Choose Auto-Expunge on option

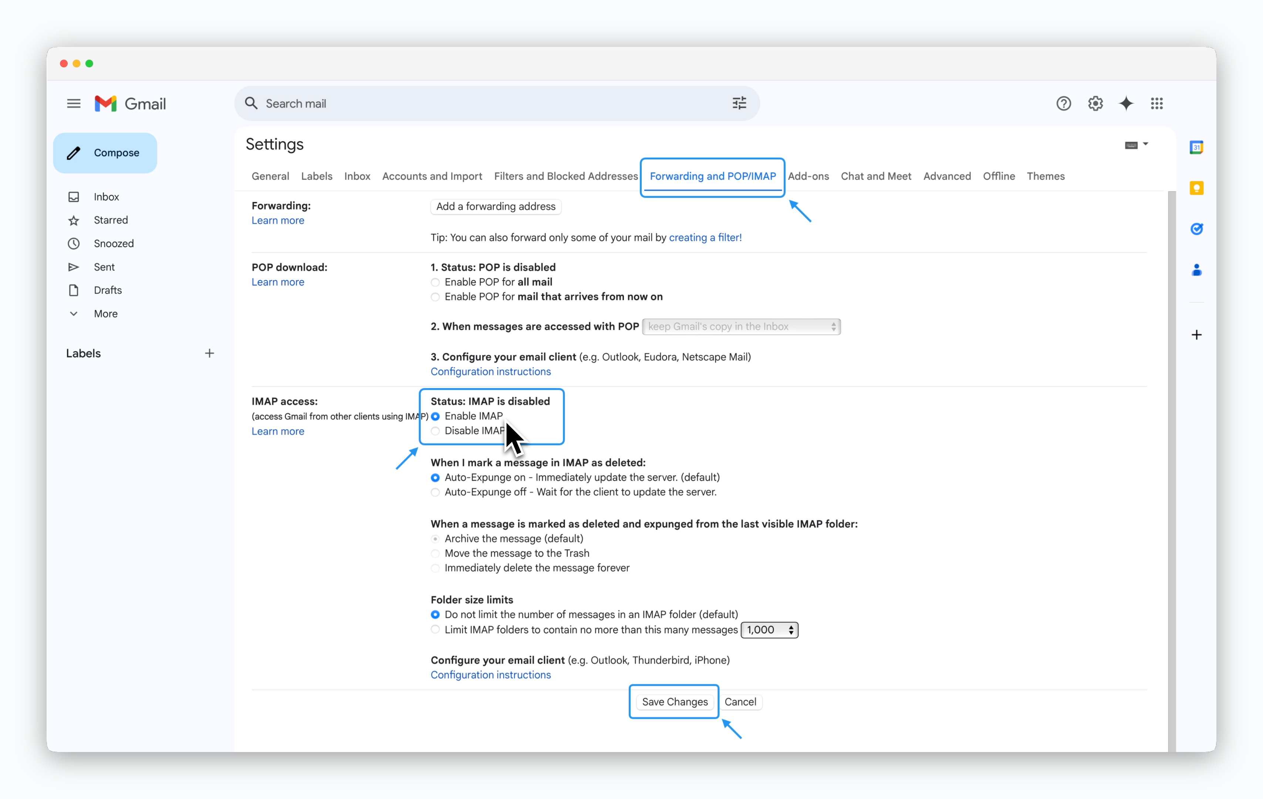coord(435,478)
